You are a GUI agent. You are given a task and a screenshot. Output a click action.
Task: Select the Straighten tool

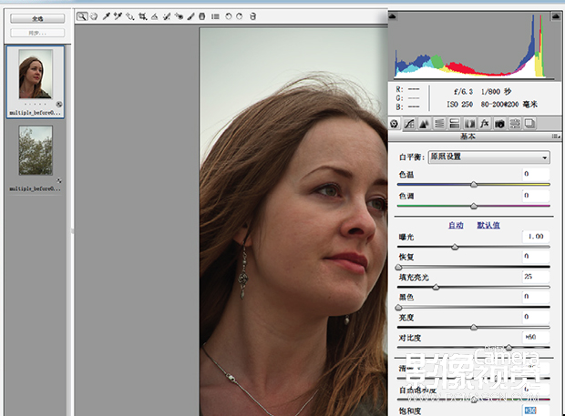coord(155,16)
